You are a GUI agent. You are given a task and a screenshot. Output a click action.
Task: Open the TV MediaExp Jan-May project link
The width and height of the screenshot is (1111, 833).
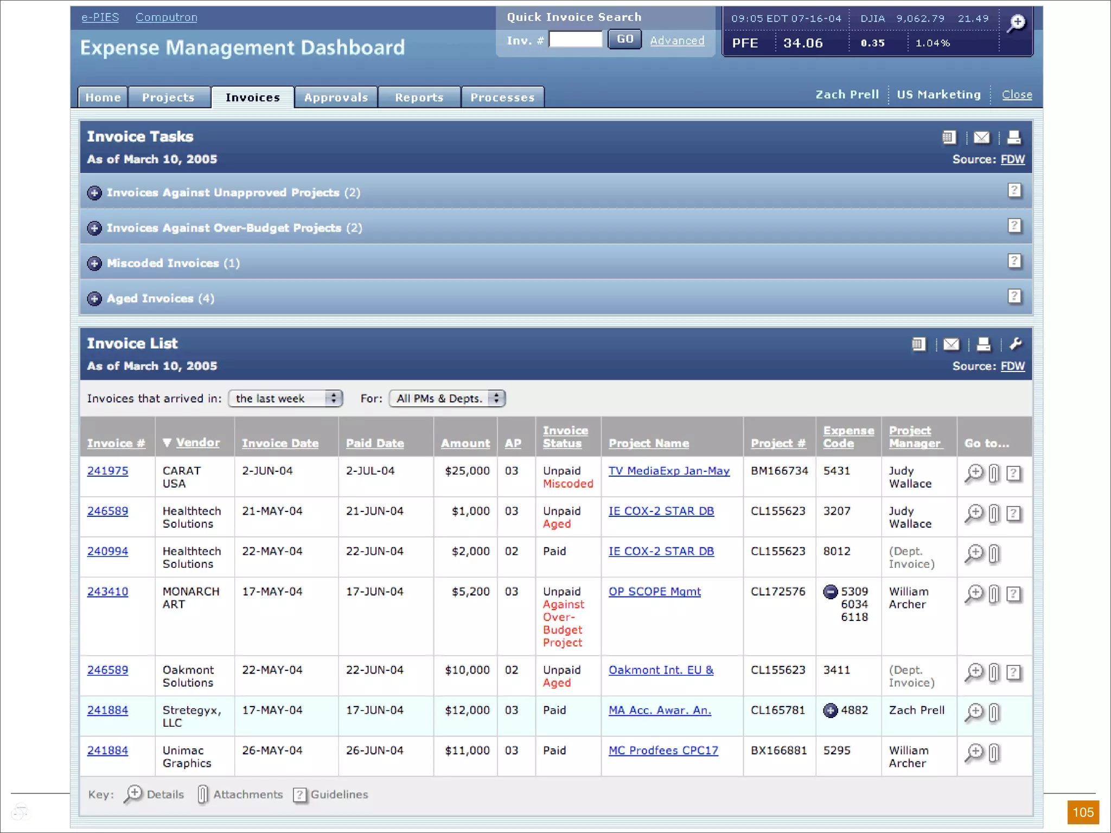pos(669,471)
